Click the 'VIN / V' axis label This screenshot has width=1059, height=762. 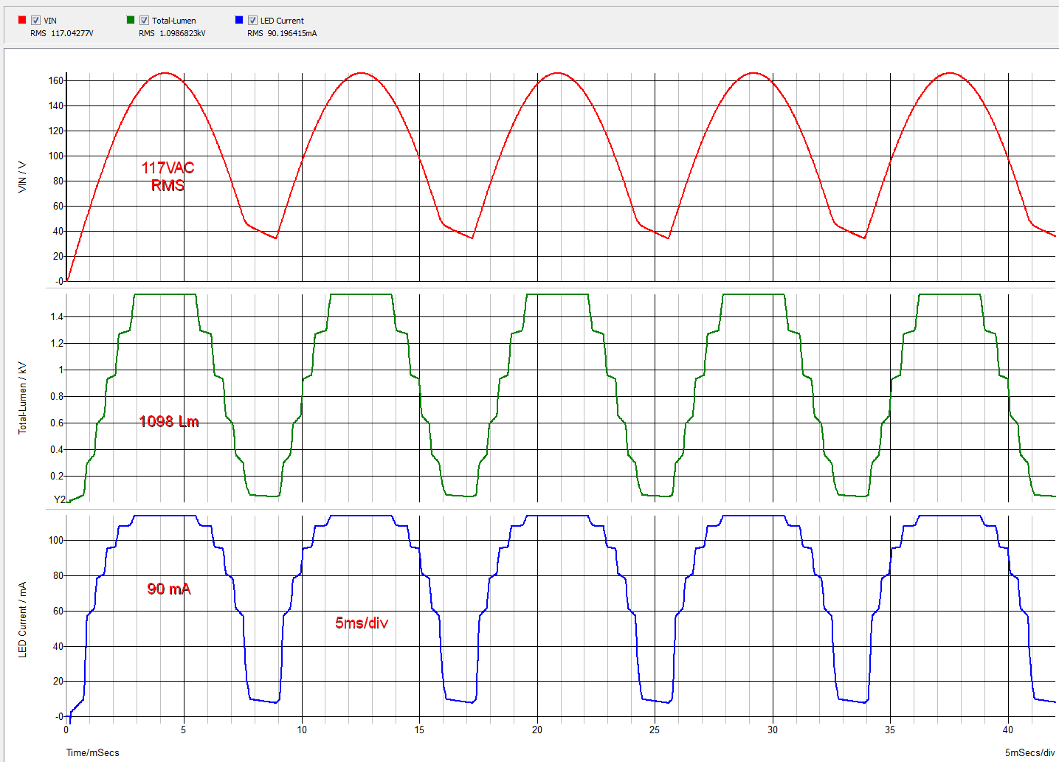click(x=22, y=177)
